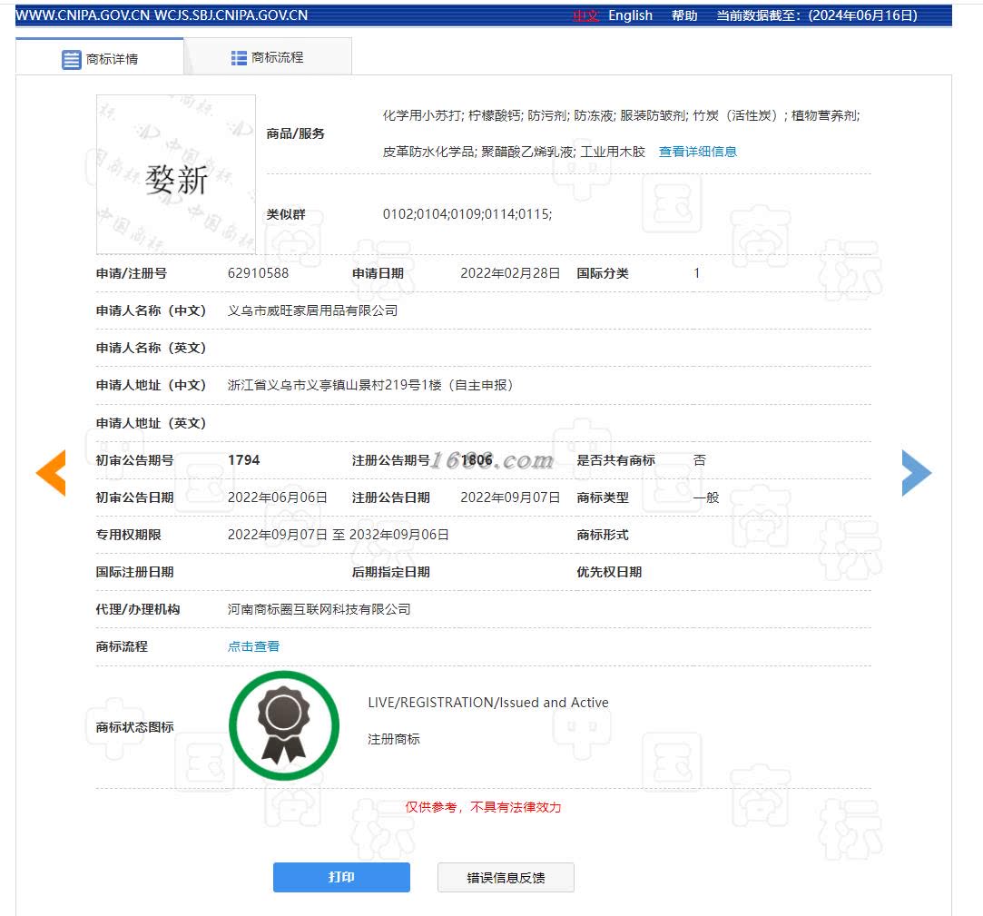Select status text LIVE/REGISTRATION/Issued and Active
This screenshot has width=983, height=916.
(x=488, y=703)
